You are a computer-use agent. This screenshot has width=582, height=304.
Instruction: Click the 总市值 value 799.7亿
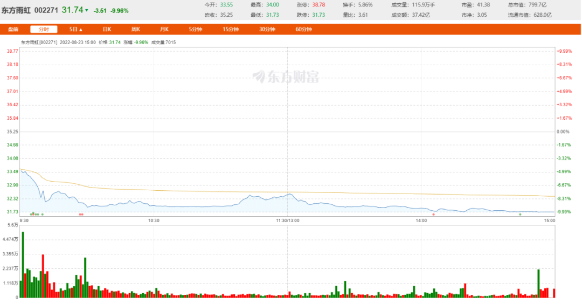point(537,5)
